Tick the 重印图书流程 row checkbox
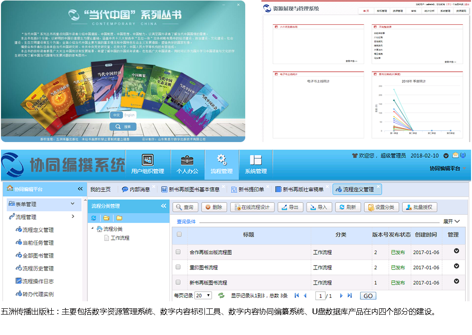 tap(178, 268)
